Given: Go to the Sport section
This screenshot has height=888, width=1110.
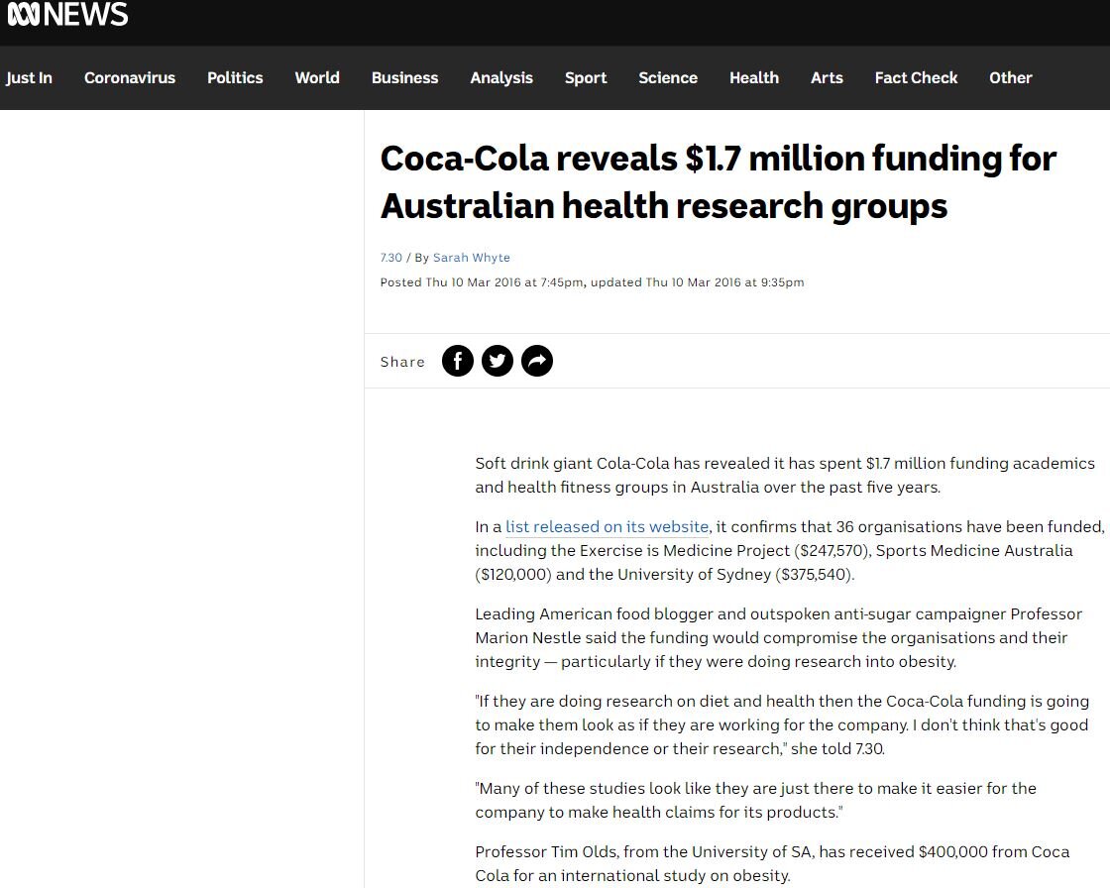Looking at the screenshot, I should [x=586, y=78].
